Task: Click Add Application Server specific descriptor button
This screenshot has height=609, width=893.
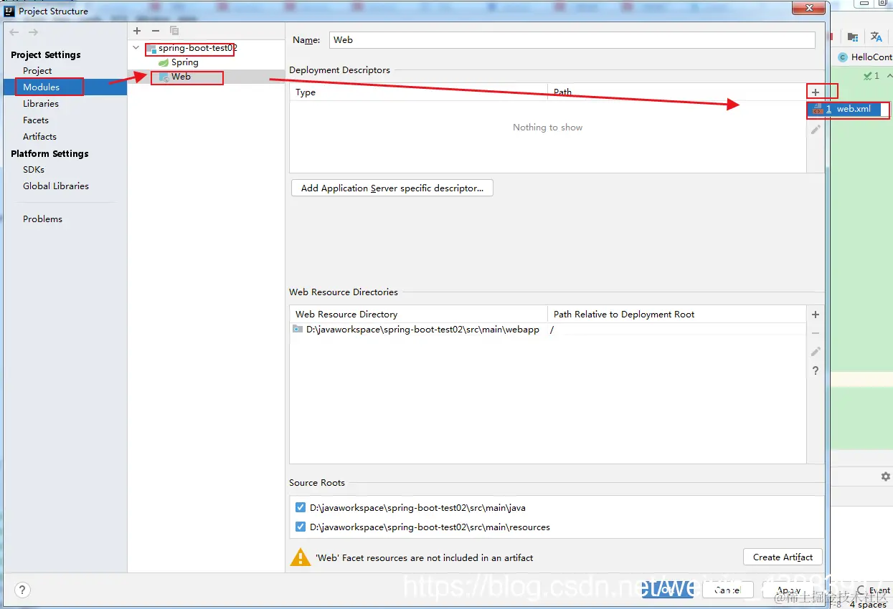Action: [392, 188]
